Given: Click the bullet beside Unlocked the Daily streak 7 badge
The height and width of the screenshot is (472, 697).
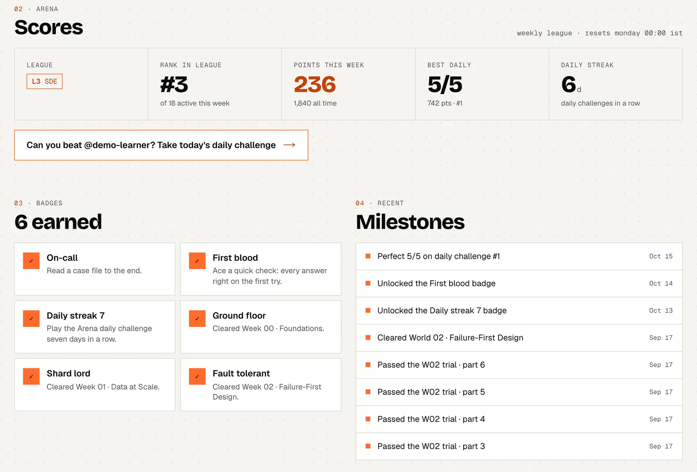Looking at the screenshot, I should click(368, 311).
